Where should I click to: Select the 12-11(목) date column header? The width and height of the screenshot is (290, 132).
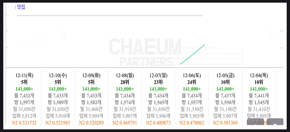coord(24,76)
